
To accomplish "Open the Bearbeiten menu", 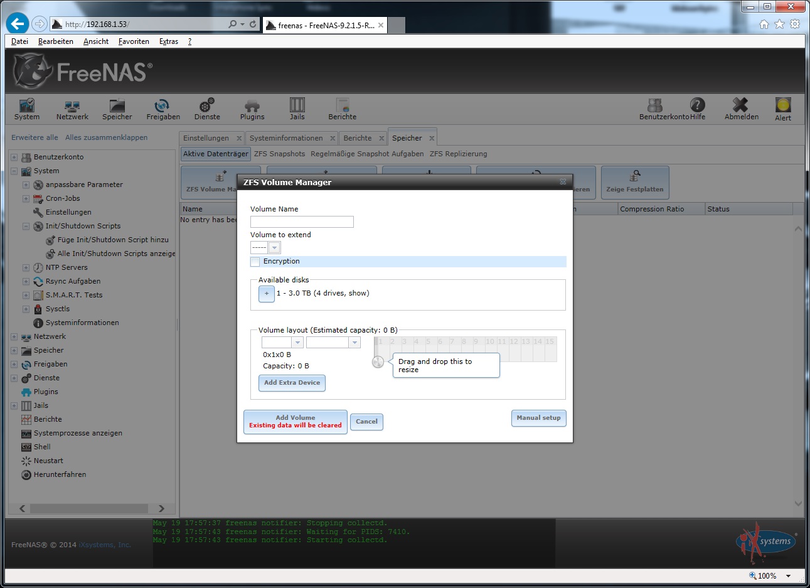I will pyautogui.click(x=56, y=41).
